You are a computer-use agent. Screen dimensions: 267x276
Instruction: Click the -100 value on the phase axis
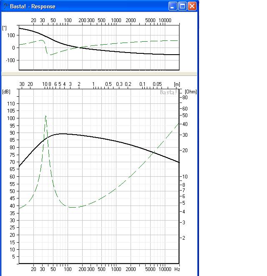(10, 60)
